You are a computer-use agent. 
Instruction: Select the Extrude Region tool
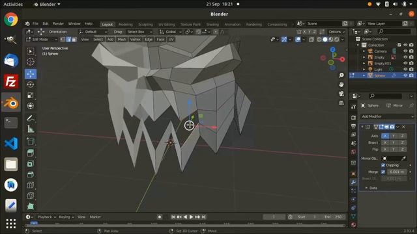point(31,153)
